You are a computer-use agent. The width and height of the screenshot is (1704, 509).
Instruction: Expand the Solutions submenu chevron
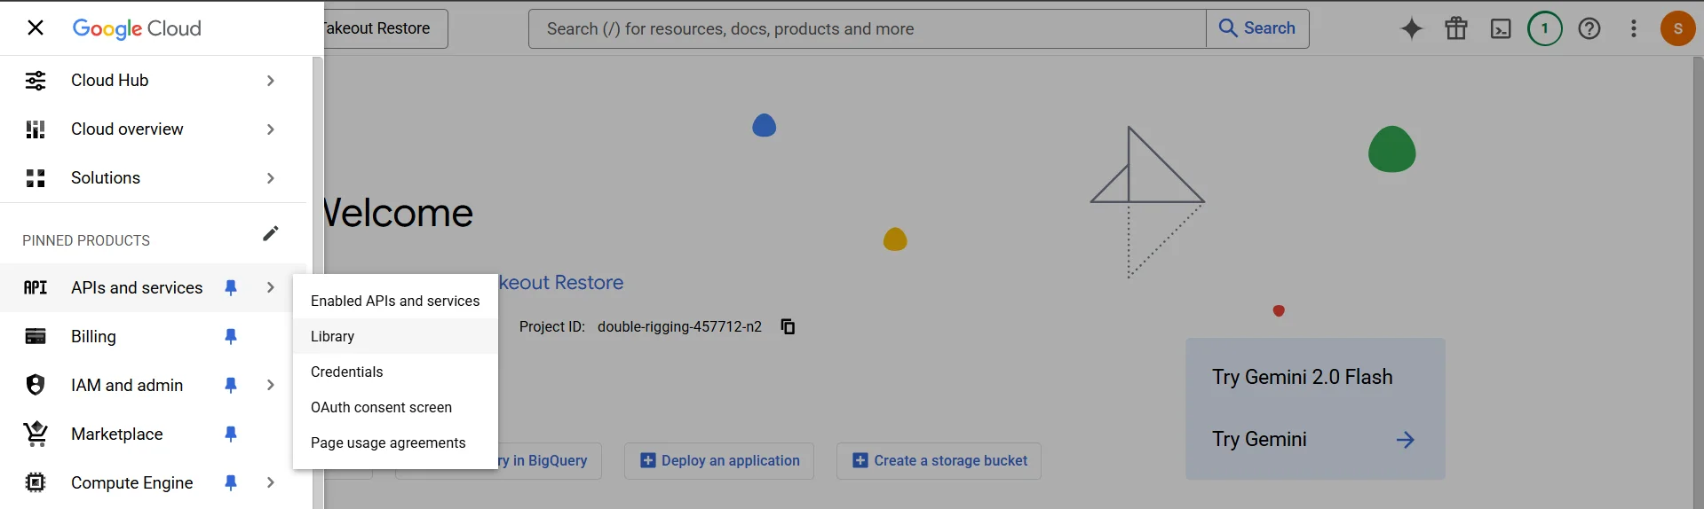pos(271,178)
